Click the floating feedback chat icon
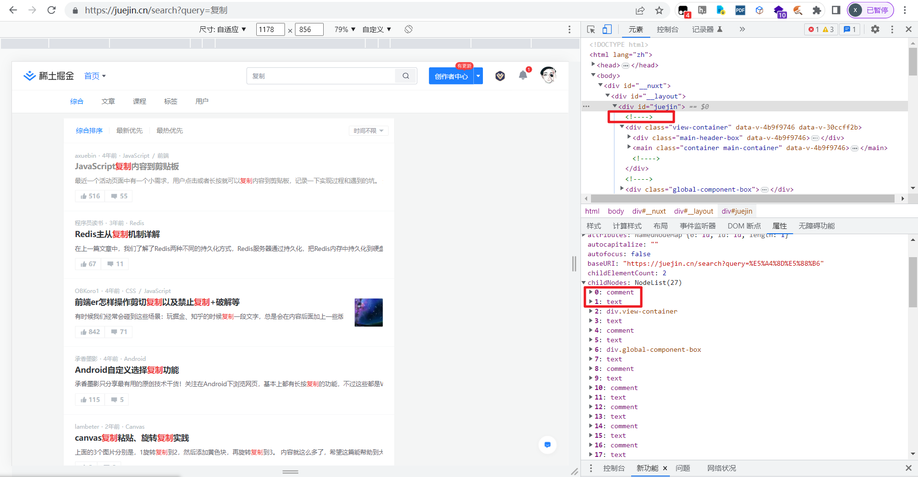 click(x=547, y=444)
